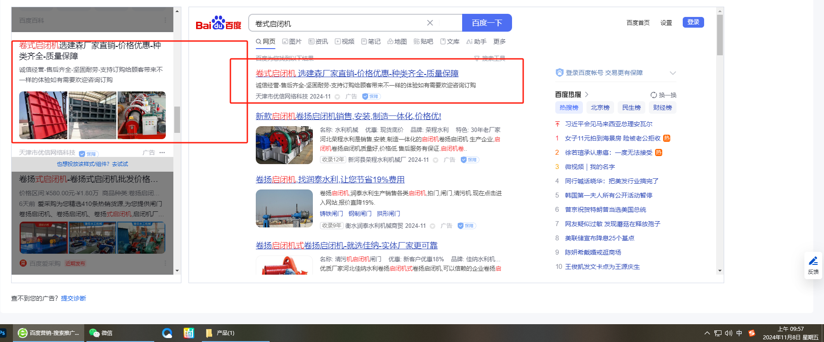Click the 保障 badge on 衡水润泰水利机械商贸 row
This screenshot has width=824, height=342.
coord(467,226)
